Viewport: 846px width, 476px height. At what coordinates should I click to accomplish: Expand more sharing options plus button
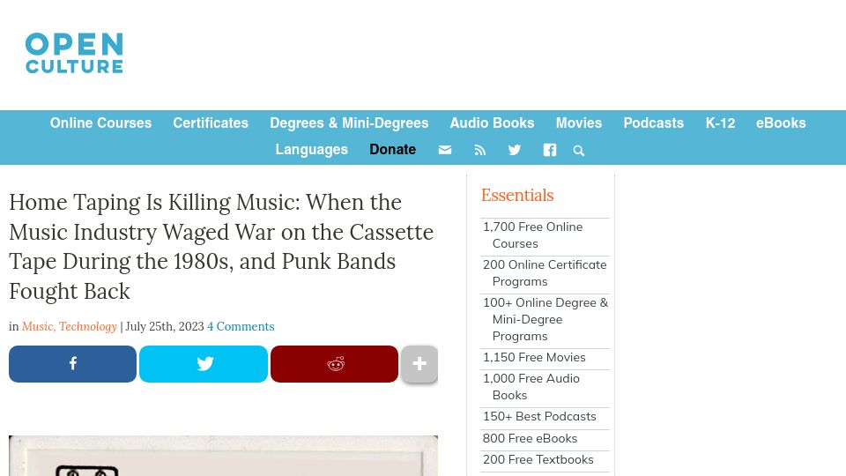pos(419,364)
